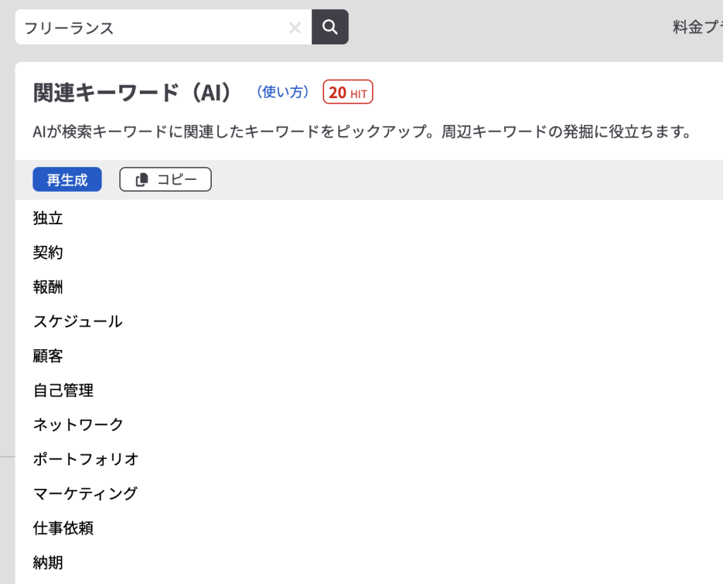Pick the ネットワーク keyword
Viewport: 723px width, 584px height.
[x=78, y=425]
